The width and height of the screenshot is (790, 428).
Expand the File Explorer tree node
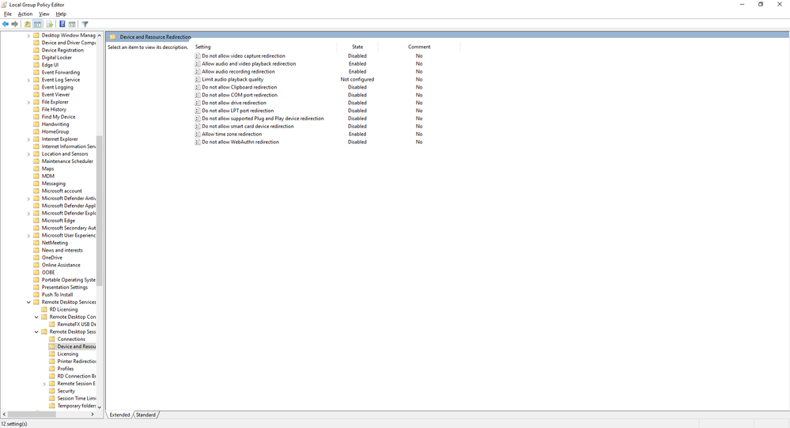coord(28,102)
